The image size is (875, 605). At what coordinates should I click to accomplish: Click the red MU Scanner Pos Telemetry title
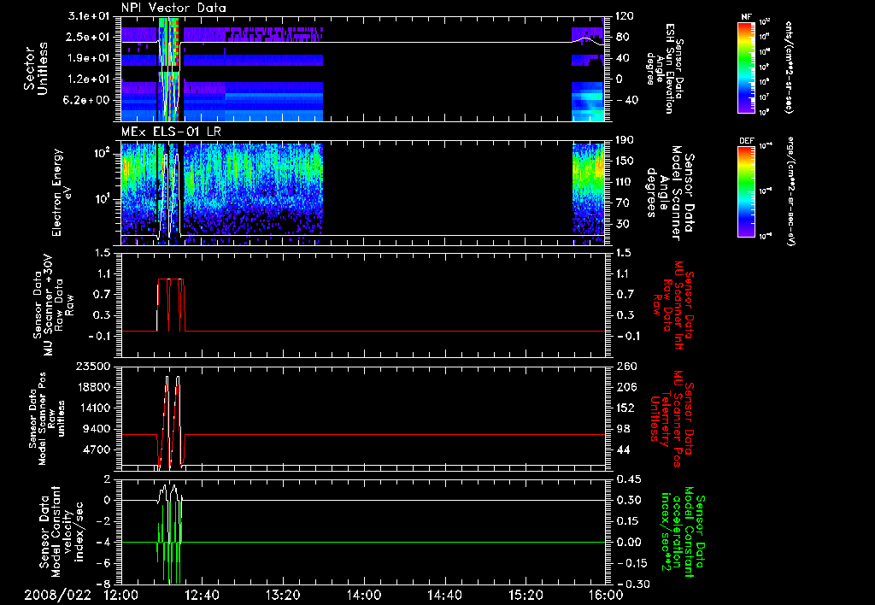coord(672,419)
